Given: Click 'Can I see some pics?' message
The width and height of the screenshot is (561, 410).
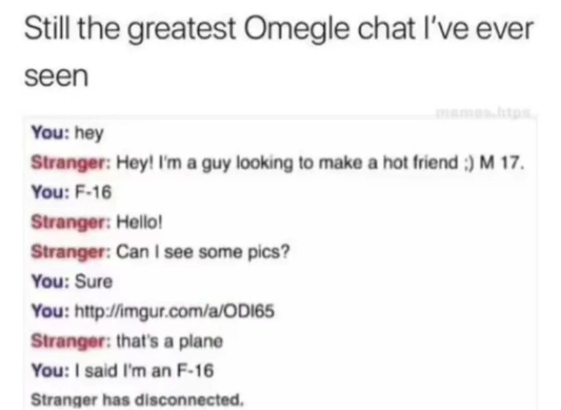Looking at the screenshot, I should (x=160, y=252).
